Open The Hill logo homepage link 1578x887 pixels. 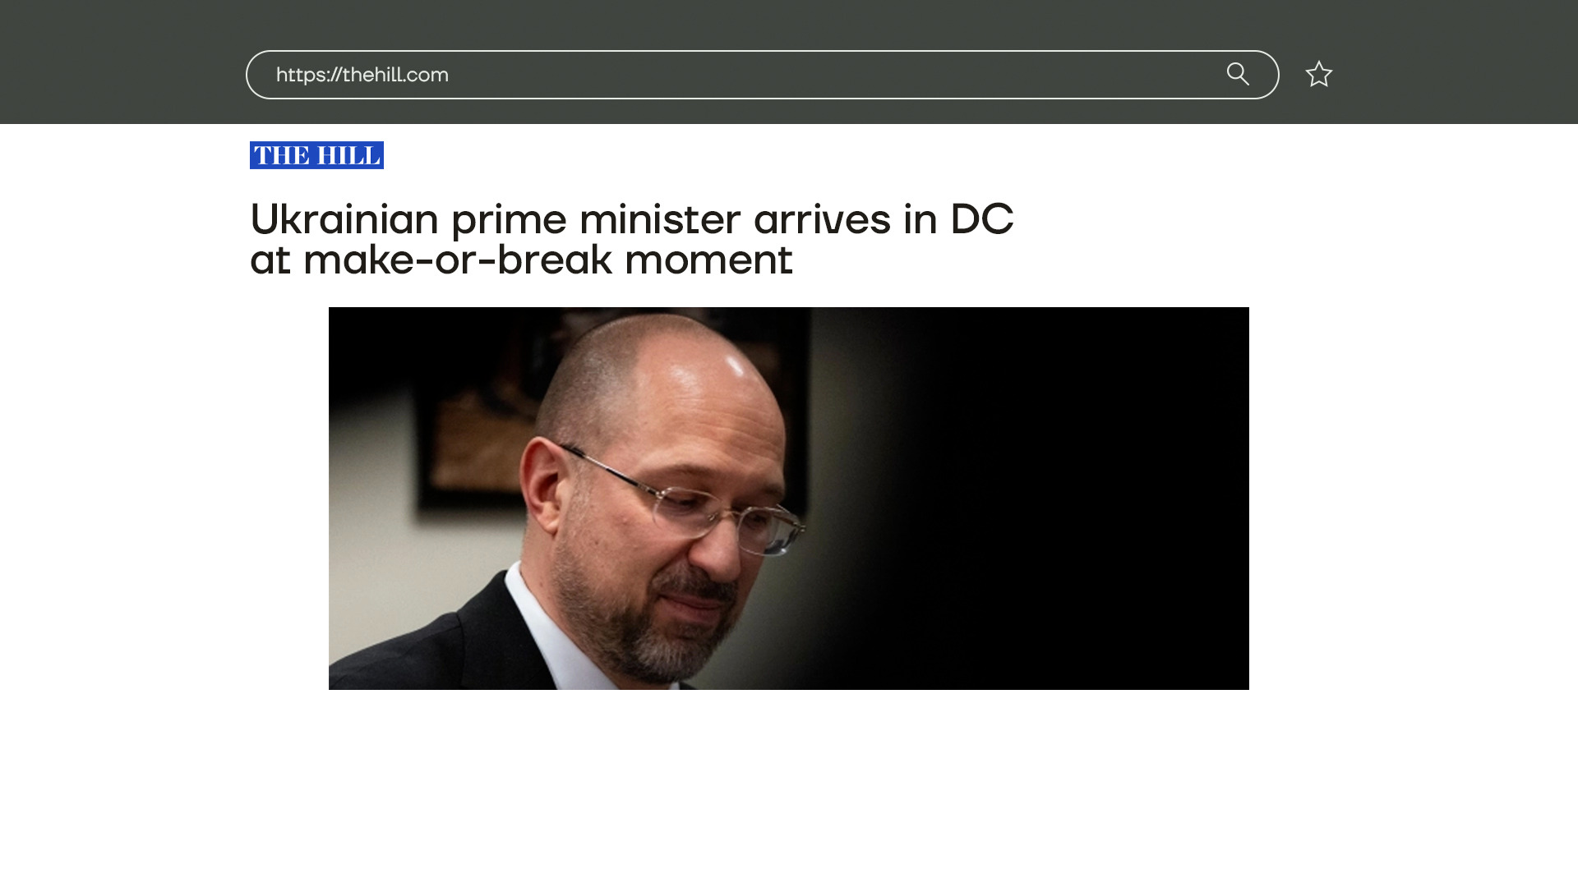[316, 155]
